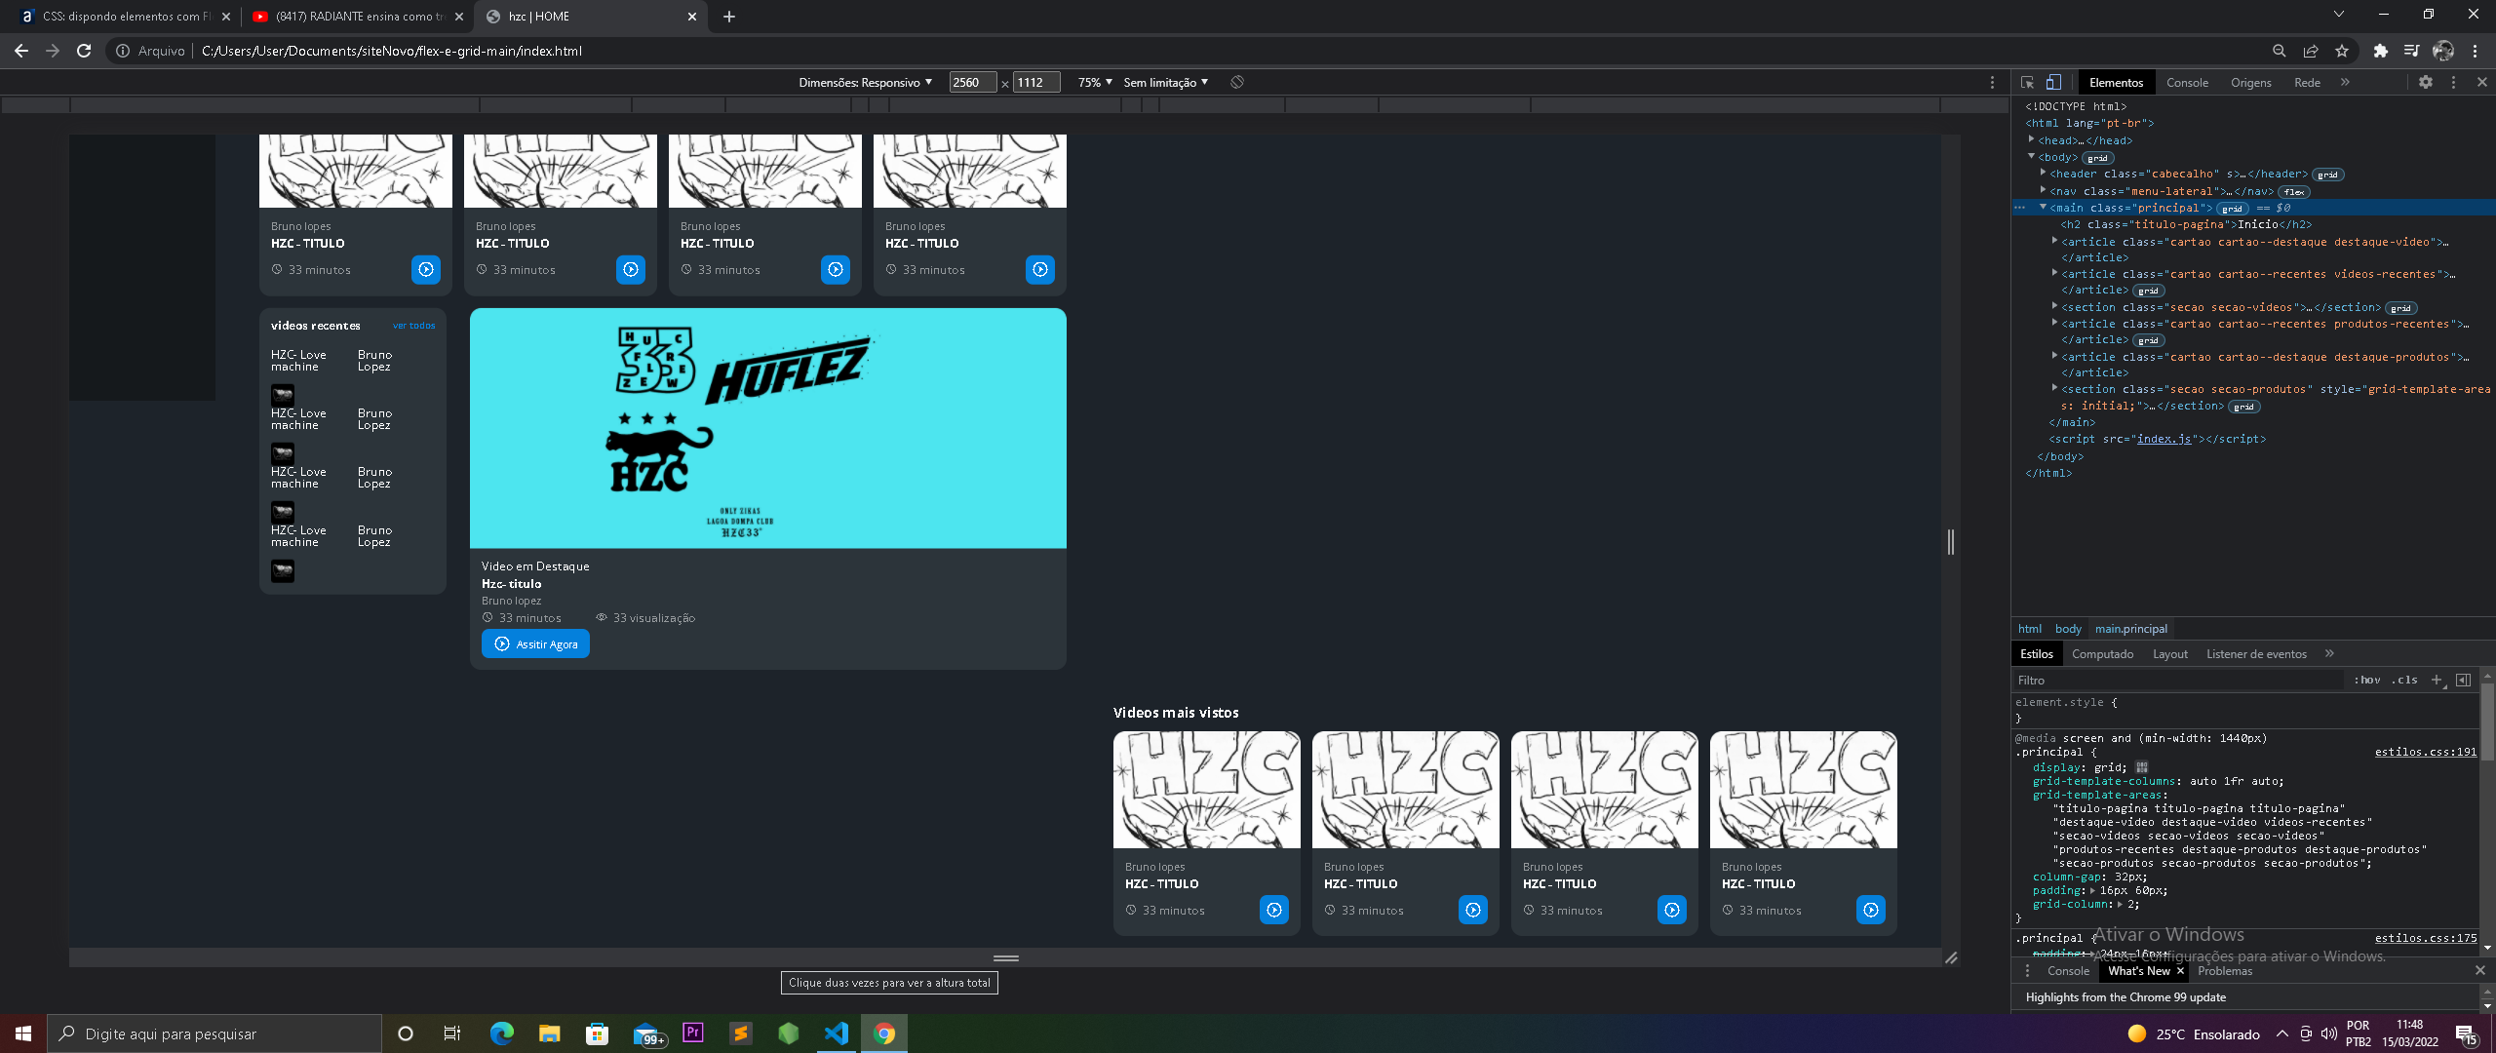Viewport: 2496px width, 1053px height.
Task: Open the Sem limitação throttling dropdown
Action: tap(1165, 83)
